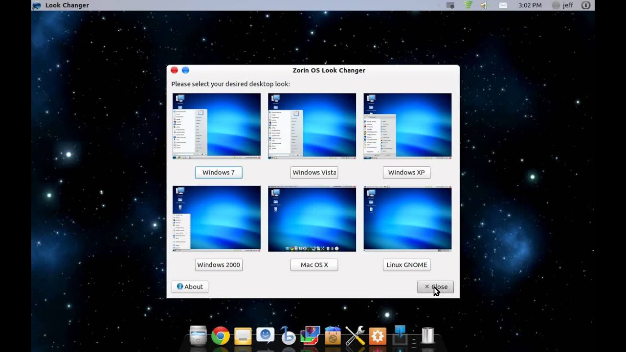Apply the Windows 7 look
The width and height of the screenshot is (626, 352).
point(219,172)
